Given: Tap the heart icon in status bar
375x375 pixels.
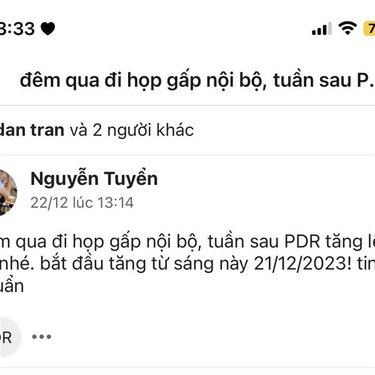Looking at the screenshot, I should click(x=48, y=29).
